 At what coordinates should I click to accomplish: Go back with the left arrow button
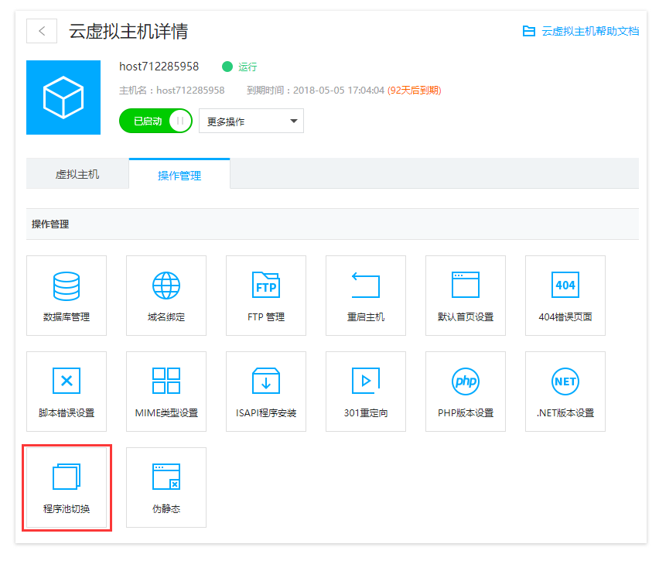point(42,31)
